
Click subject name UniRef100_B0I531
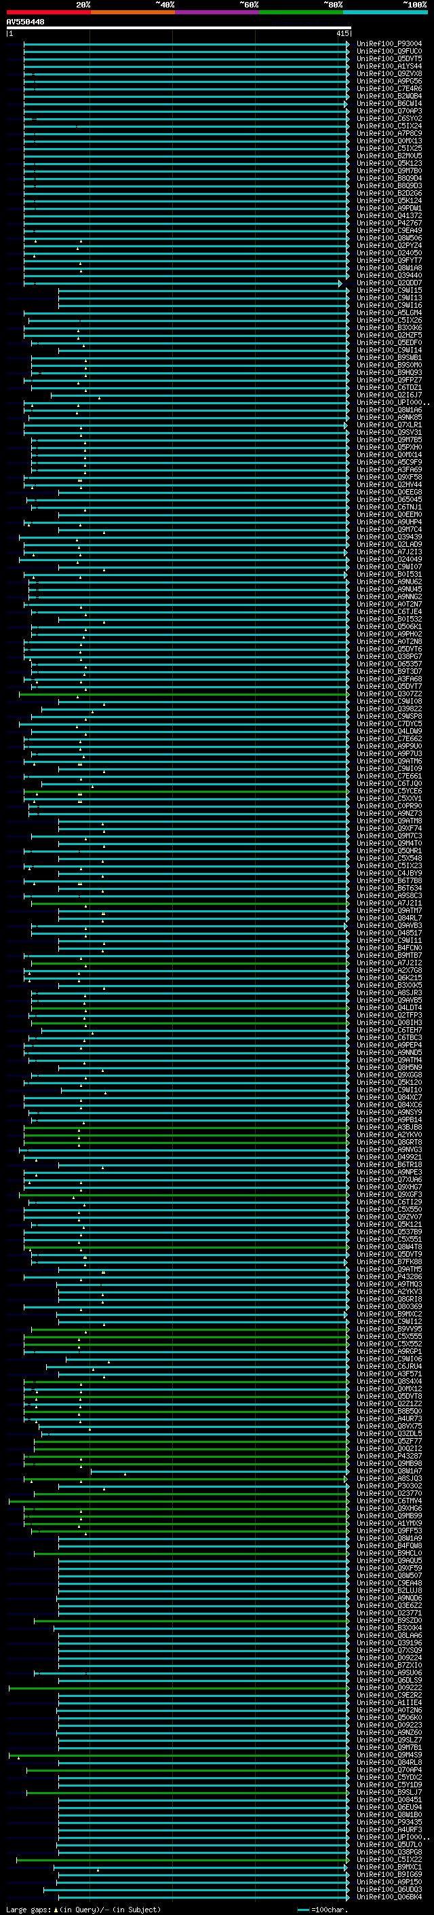389,575
